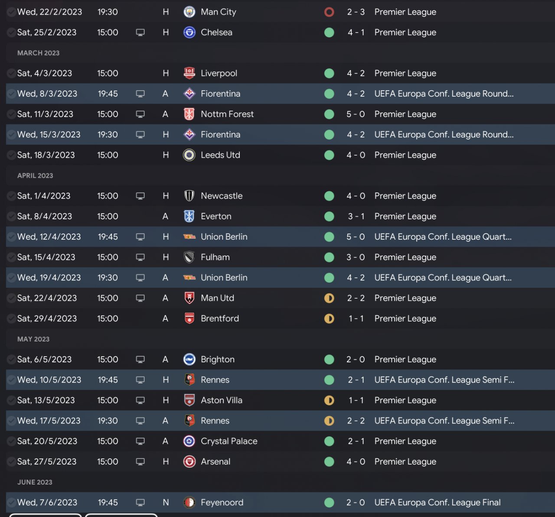The width and height of the screenshot is (555, 517).
Task: Click the MAY 2023 month header
Action: [33, 339]
